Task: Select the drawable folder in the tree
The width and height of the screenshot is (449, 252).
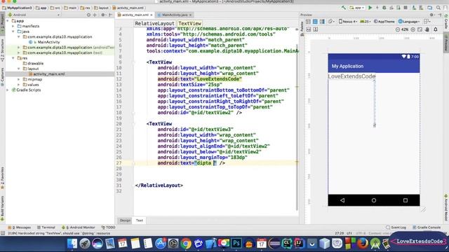Action: (36, 64)
